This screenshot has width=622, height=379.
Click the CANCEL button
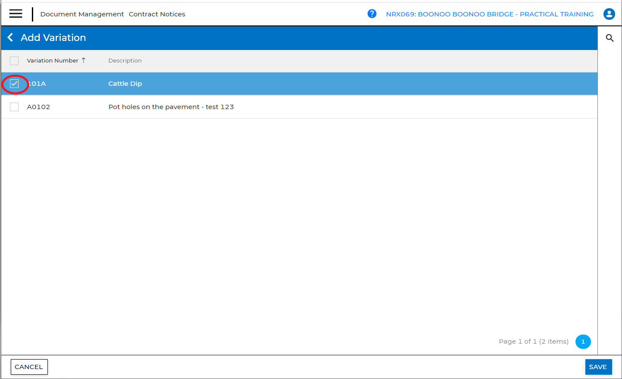tap(29, 367)
